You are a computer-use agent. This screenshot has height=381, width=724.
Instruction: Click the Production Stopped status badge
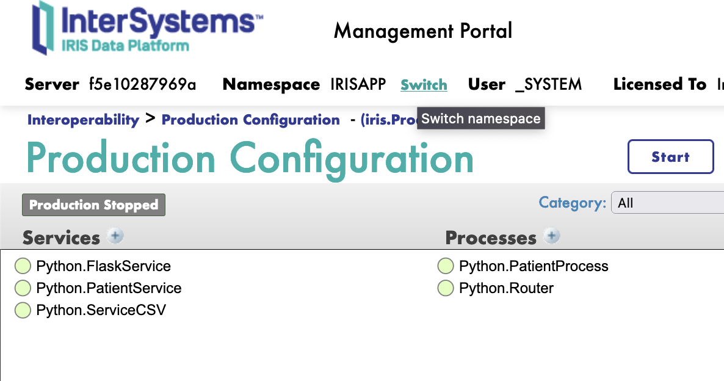[93, 205]
